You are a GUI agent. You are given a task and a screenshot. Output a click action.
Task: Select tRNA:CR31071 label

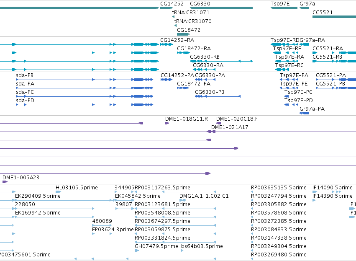pos(191,13)
